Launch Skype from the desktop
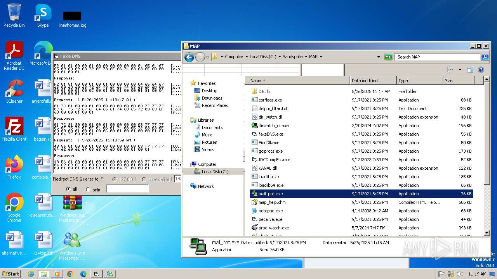The width and height of the screenshot is (497, 279). [43, 15]
